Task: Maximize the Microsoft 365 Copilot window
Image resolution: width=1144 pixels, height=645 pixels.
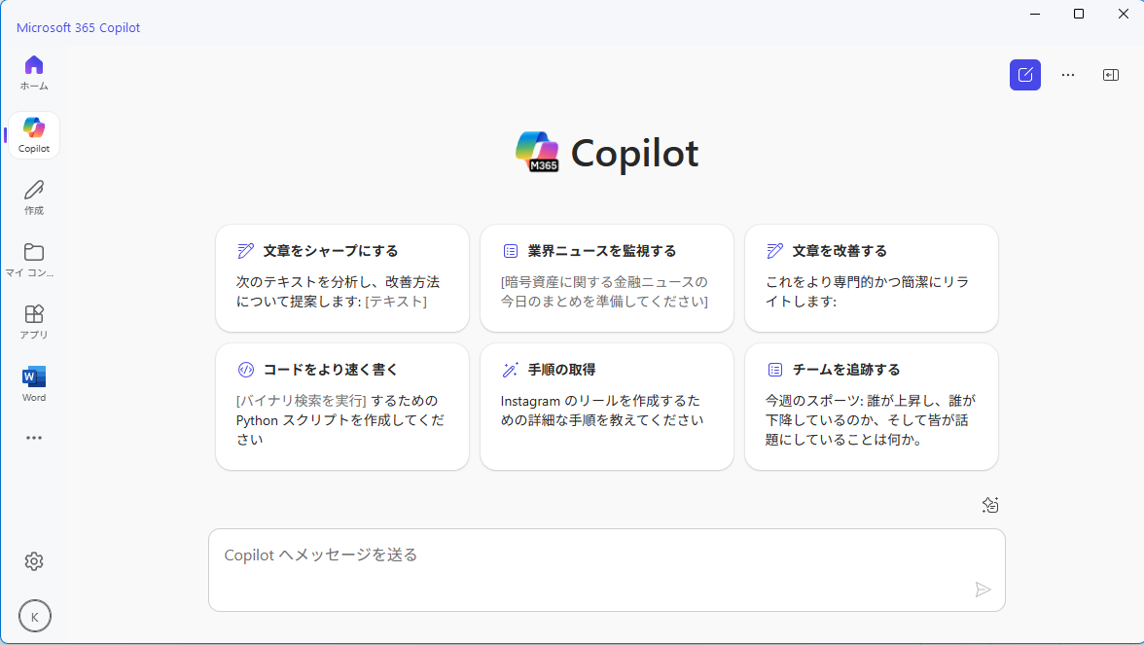Action: 1079,14
